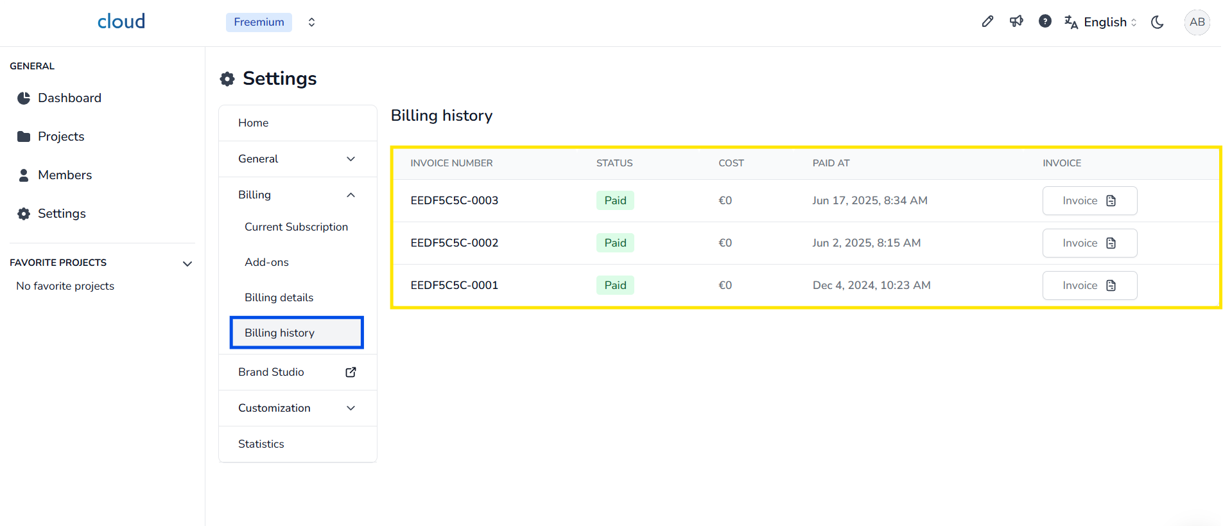Toggle dark mode with moon icon
This screenshot has height=526, width=1223.
click(1158, 22)
